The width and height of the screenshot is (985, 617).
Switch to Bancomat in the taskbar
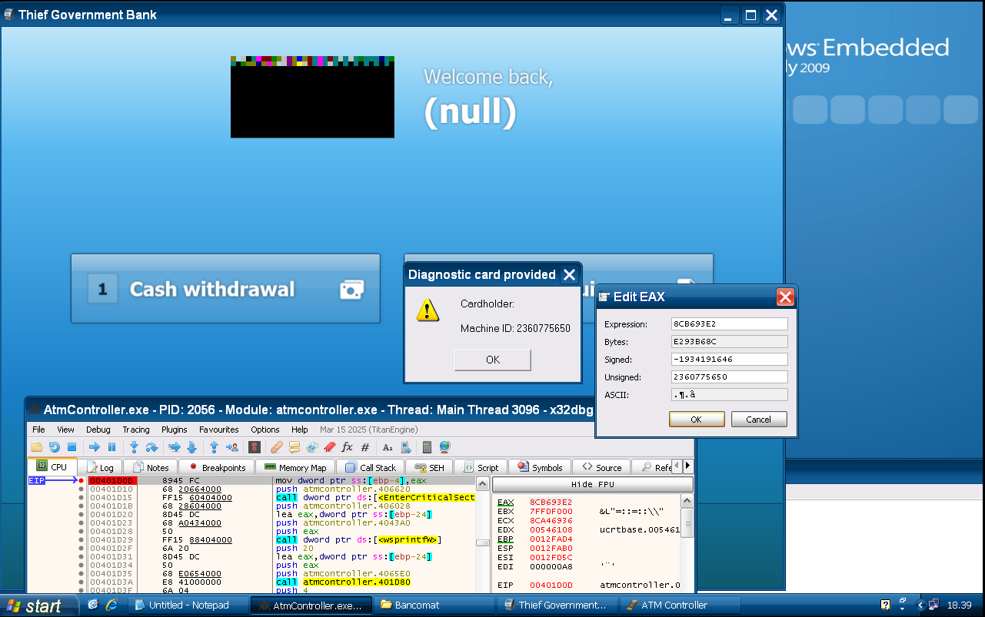coord(434,605)
